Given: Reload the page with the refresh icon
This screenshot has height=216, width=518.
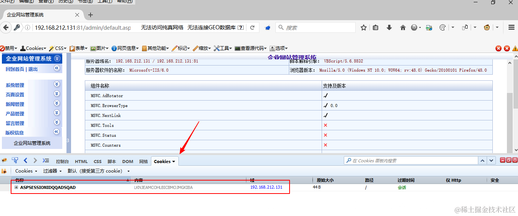Looking at the screenshot, I should pos(252,27).
